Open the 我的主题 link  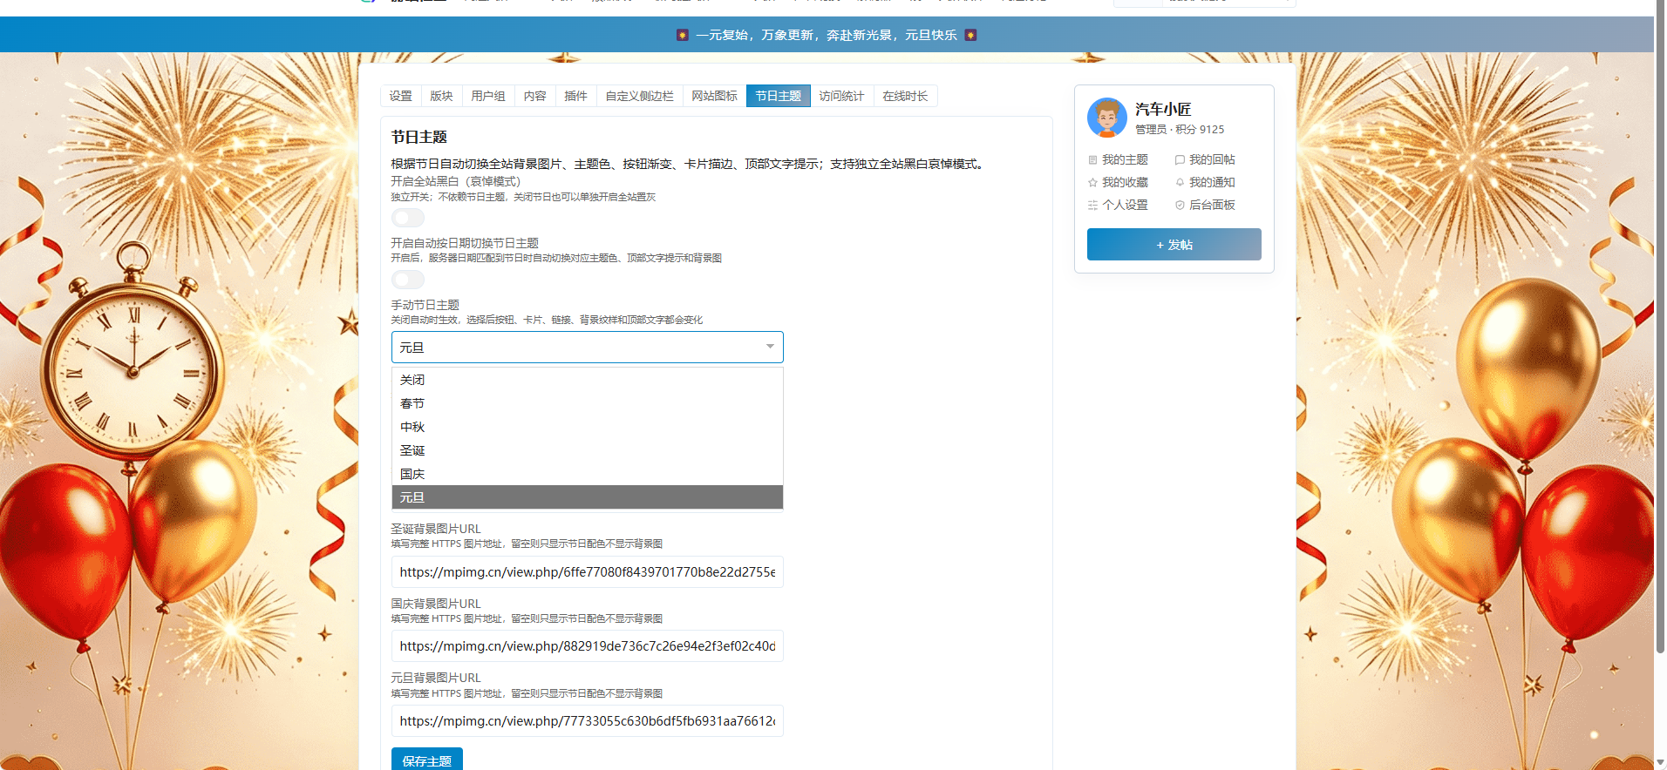click(1125, 160)
